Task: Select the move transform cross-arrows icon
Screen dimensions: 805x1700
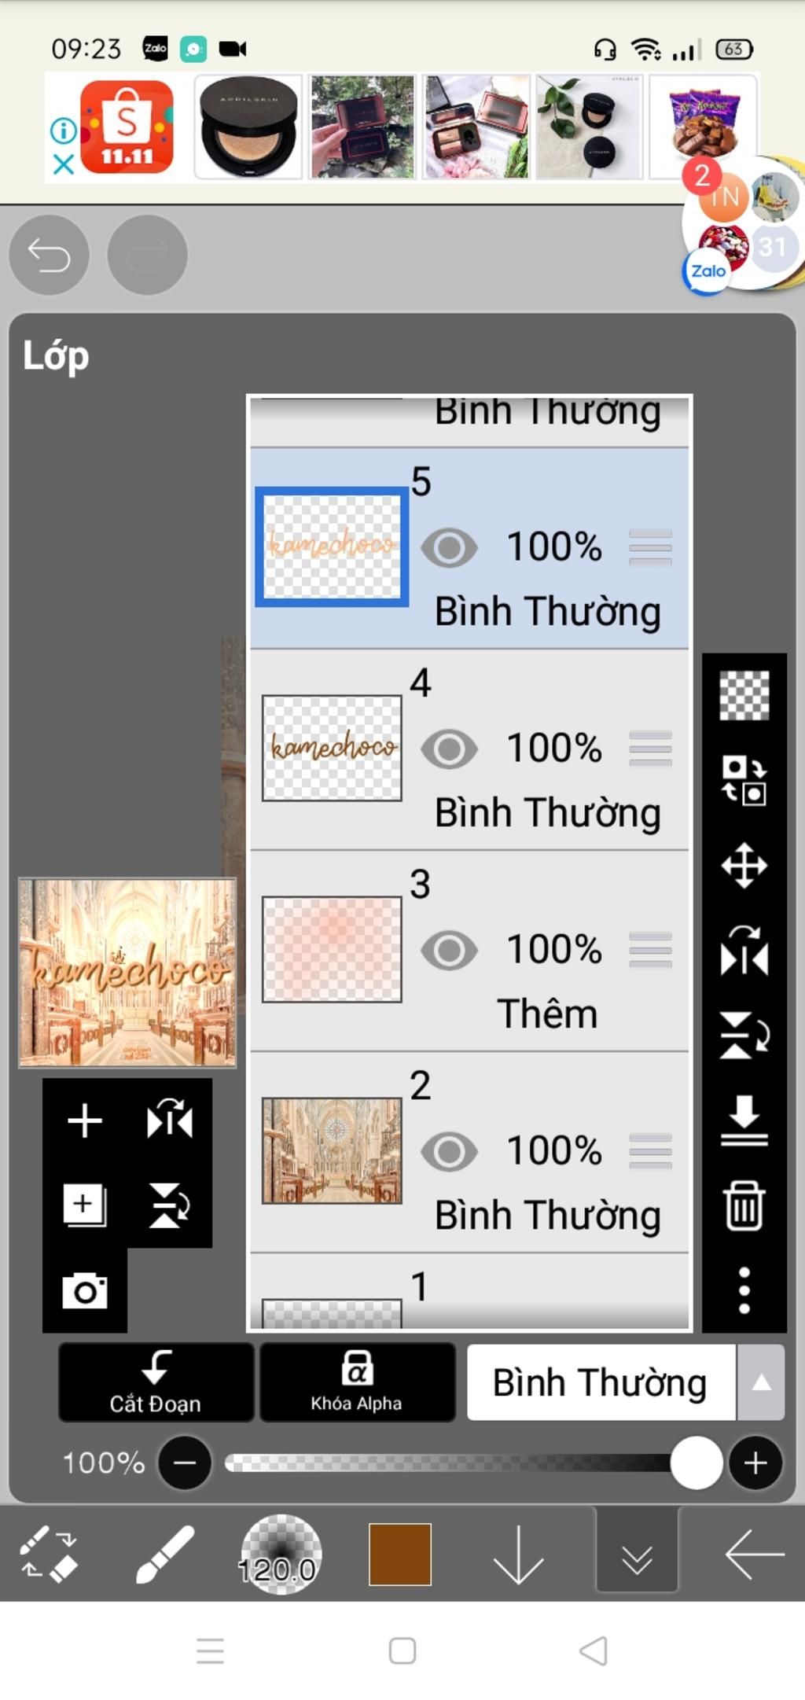Action: point(744,866)
